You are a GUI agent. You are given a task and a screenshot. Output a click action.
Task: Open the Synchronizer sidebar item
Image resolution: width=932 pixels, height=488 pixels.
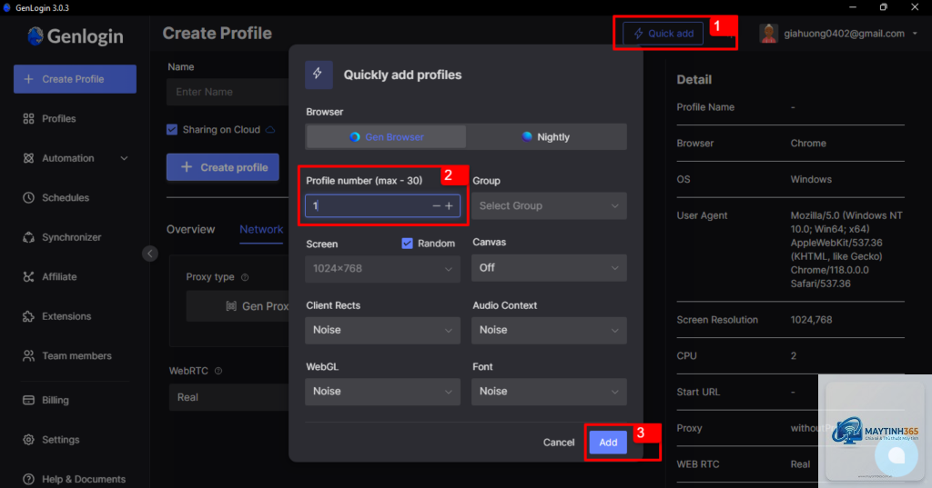point(62,237)
